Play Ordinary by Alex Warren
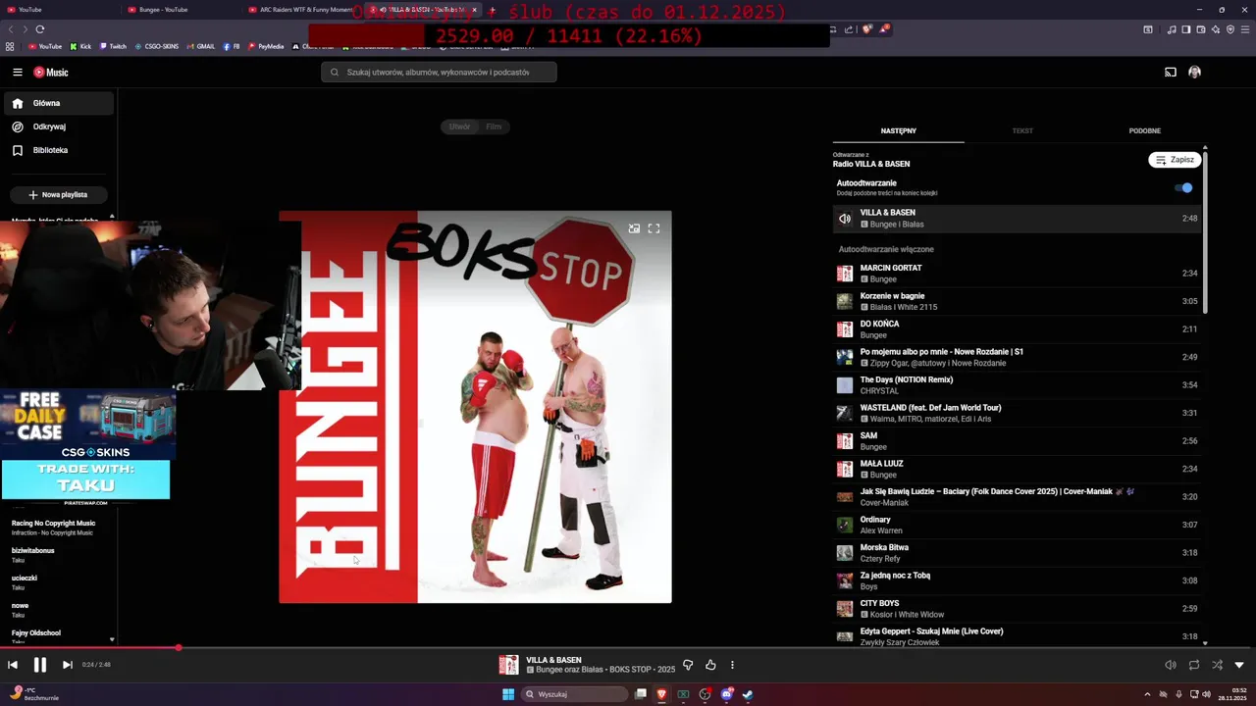Image resolution: width=1256 pixels, height=706 pixels. pos(1017,525)
